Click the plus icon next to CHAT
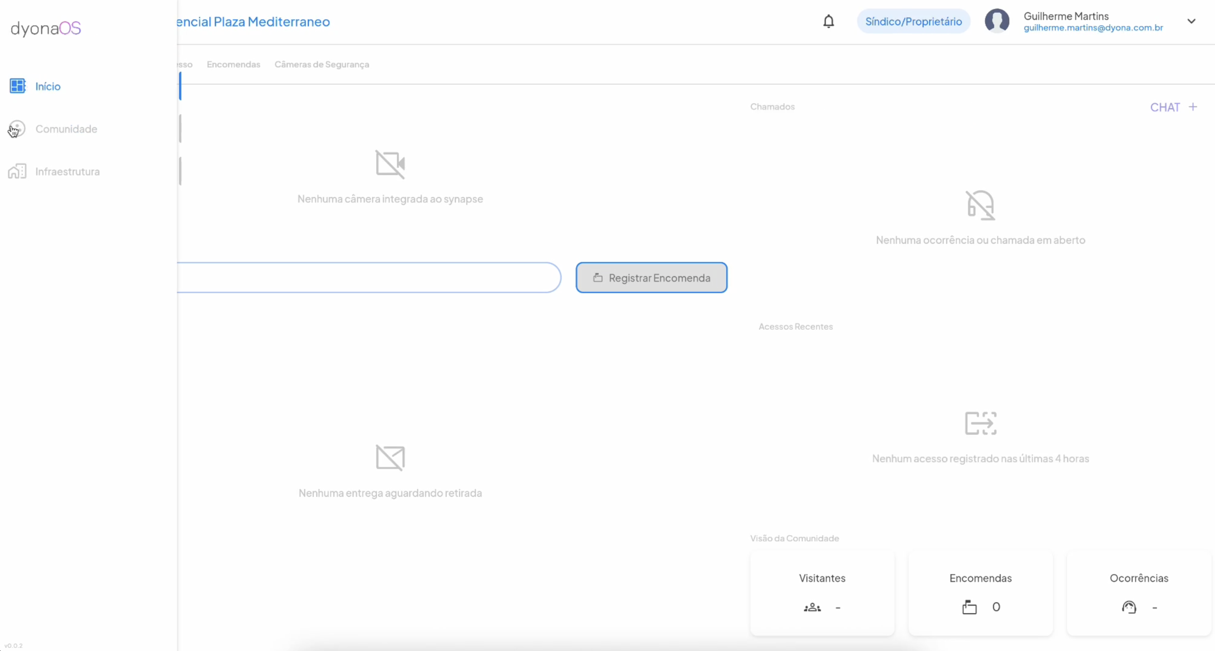The width and height of the screenshot is (1215, 651). [x=1193, y=107]
